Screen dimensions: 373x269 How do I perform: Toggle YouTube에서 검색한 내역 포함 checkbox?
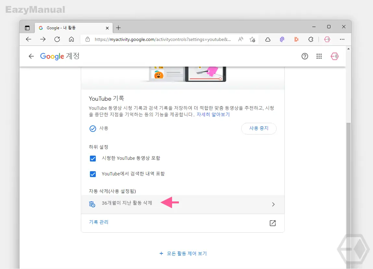[93, 174]
